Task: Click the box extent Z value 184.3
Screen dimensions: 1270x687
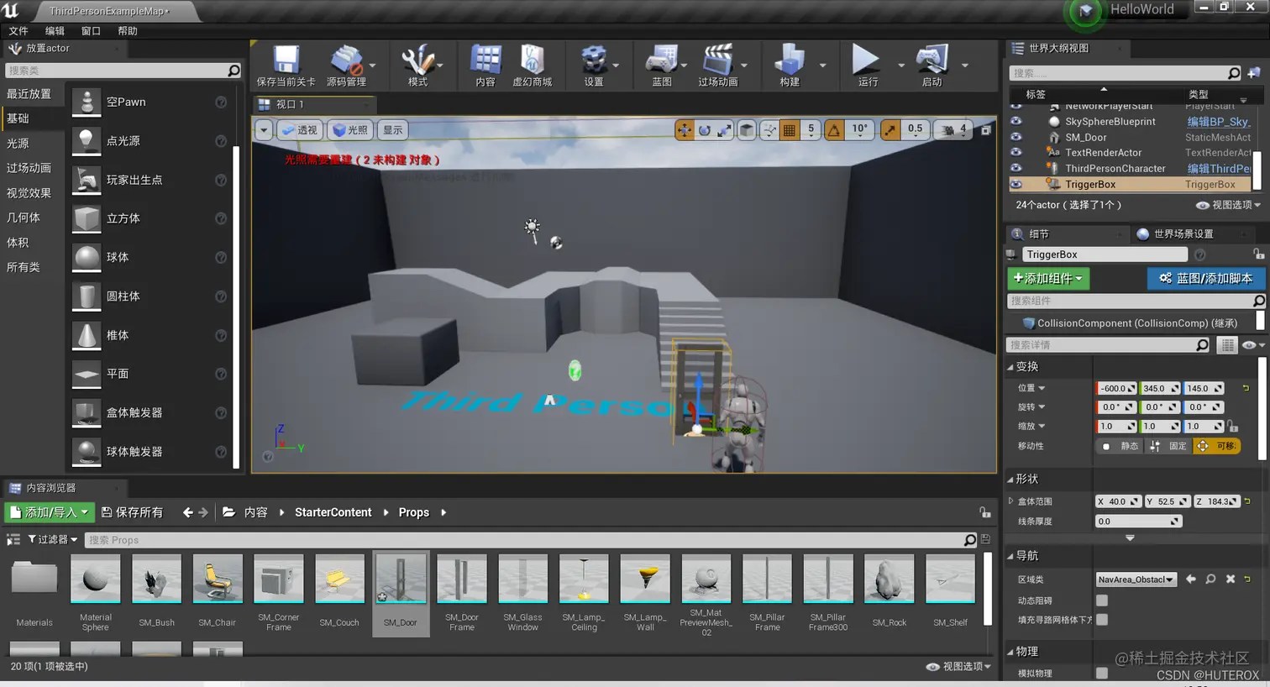Action: click(1217, 501)
